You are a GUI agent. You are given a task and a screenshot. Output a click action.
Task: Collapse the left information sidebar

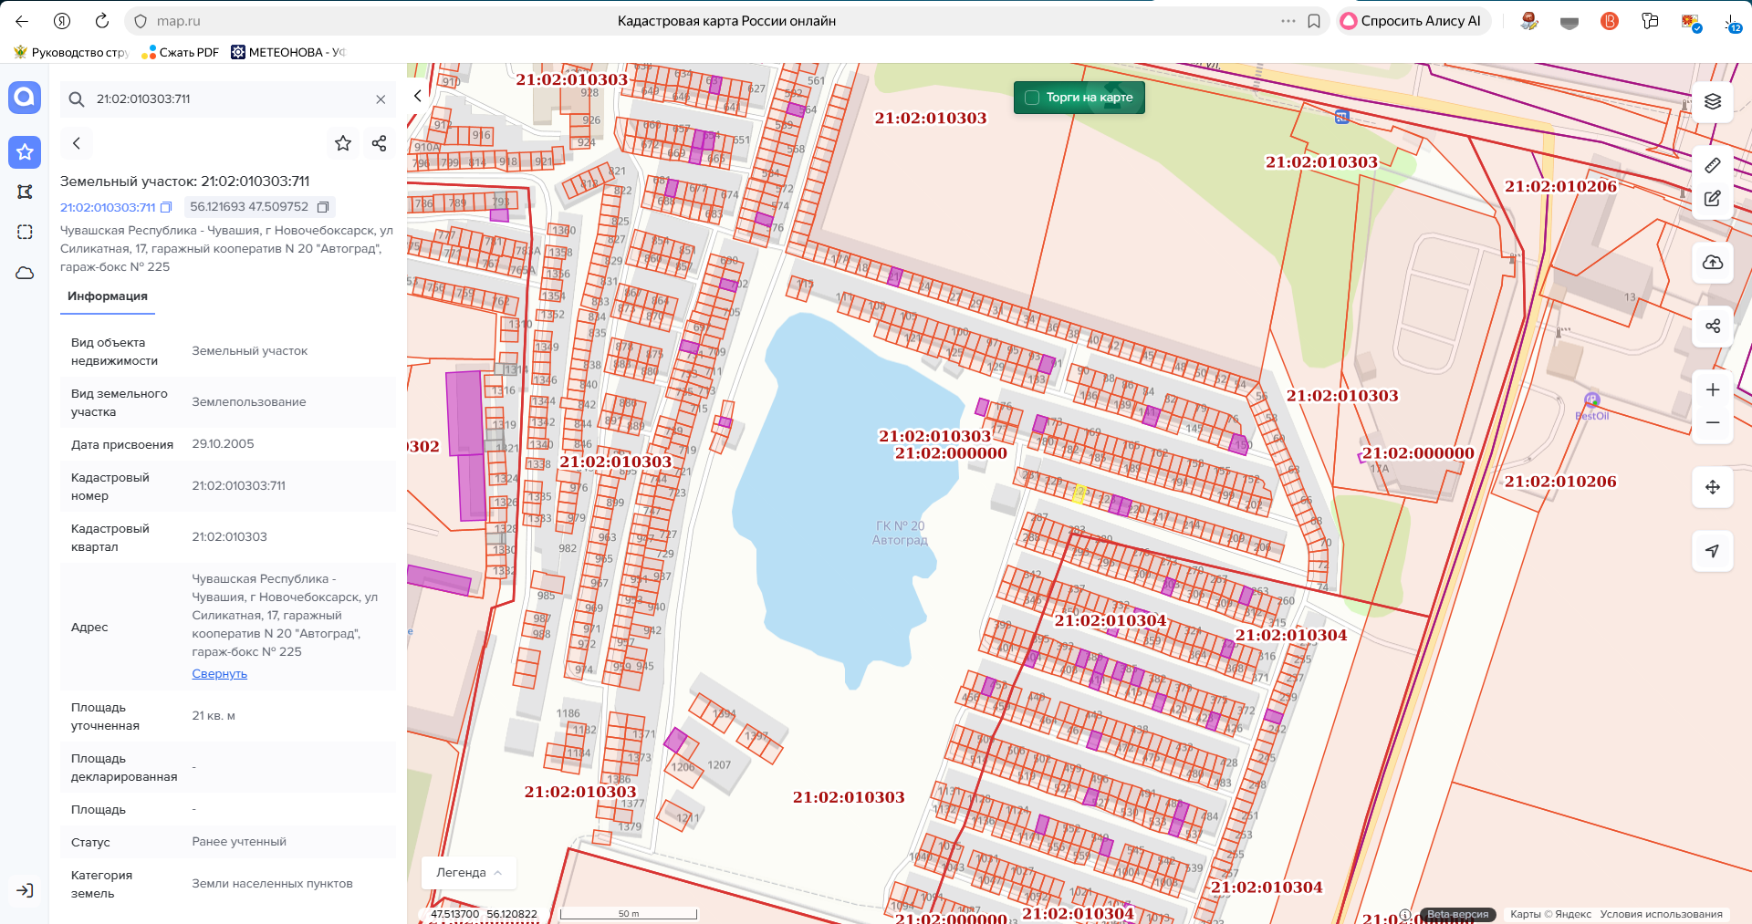418,96
